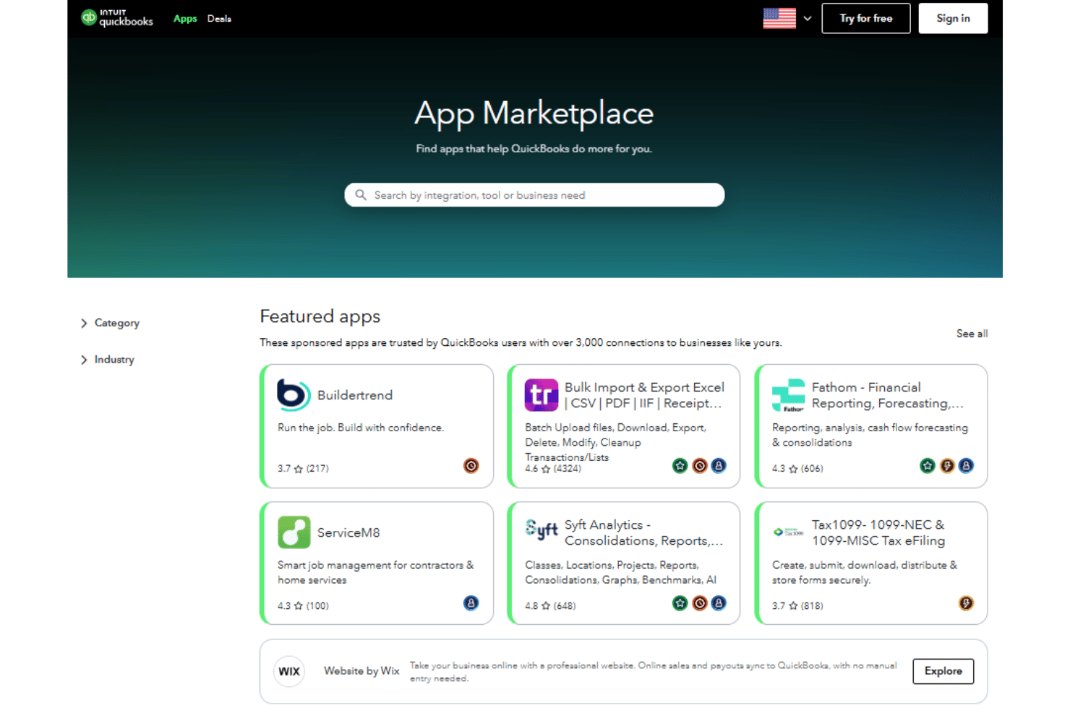The image size is (1070, 713).
Task: Expand the Industry filter
Action: pyautogui.click(x=108, y=360)
